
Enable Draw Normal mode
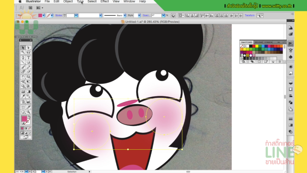point(22,133)
